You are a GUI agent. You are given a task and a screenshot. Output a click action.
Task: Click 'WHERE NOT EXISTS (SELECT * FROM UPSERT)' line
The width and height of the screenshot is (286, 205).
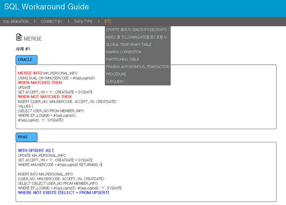(x=63, y=193)
